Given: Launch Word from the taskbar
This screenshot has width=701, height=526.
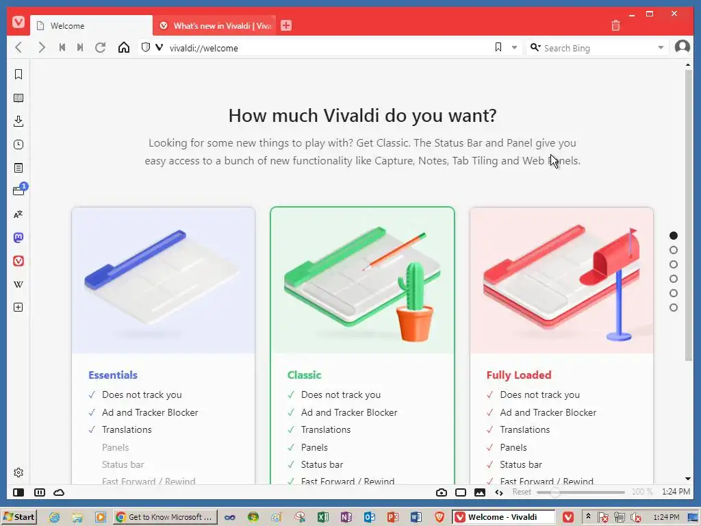Looking at the screenshot, I should [x=416, y=517].
